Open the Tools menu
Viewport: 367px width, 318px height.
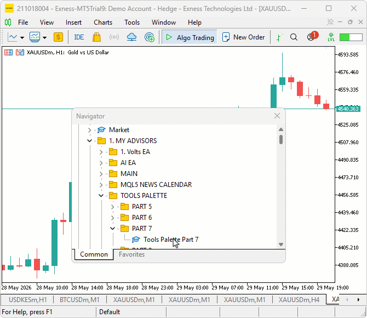point(132,22)
